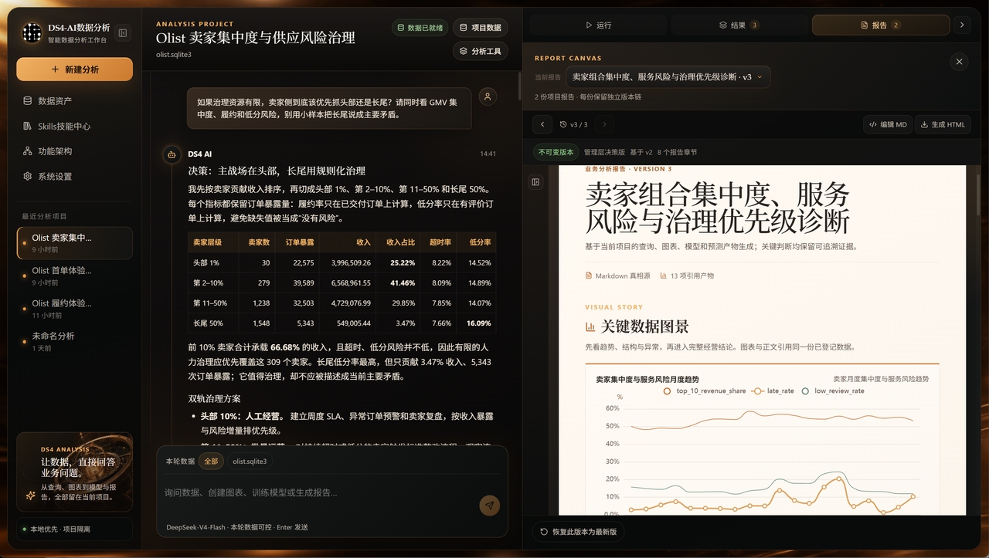989x558 pixels.
Task: Toggle low_review_rate legend series
Action: coord(832,391)
